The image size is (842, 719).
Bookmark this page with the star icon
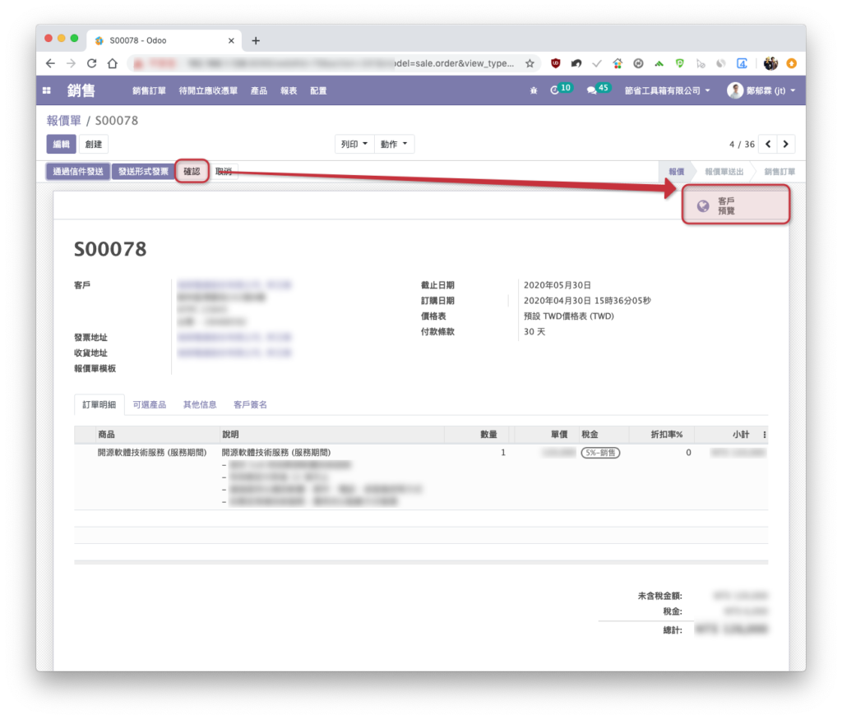[x=530, y=63]
